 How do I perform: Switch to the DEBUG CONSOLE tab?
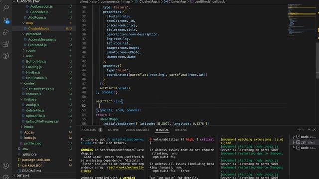tap(137, 130)
